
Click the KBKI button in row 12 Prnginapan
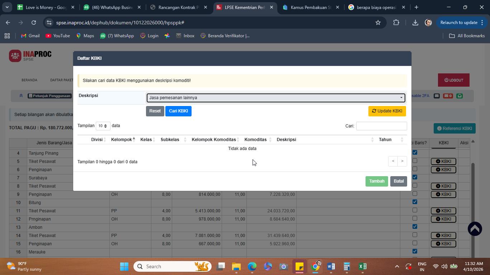point(443,219)
